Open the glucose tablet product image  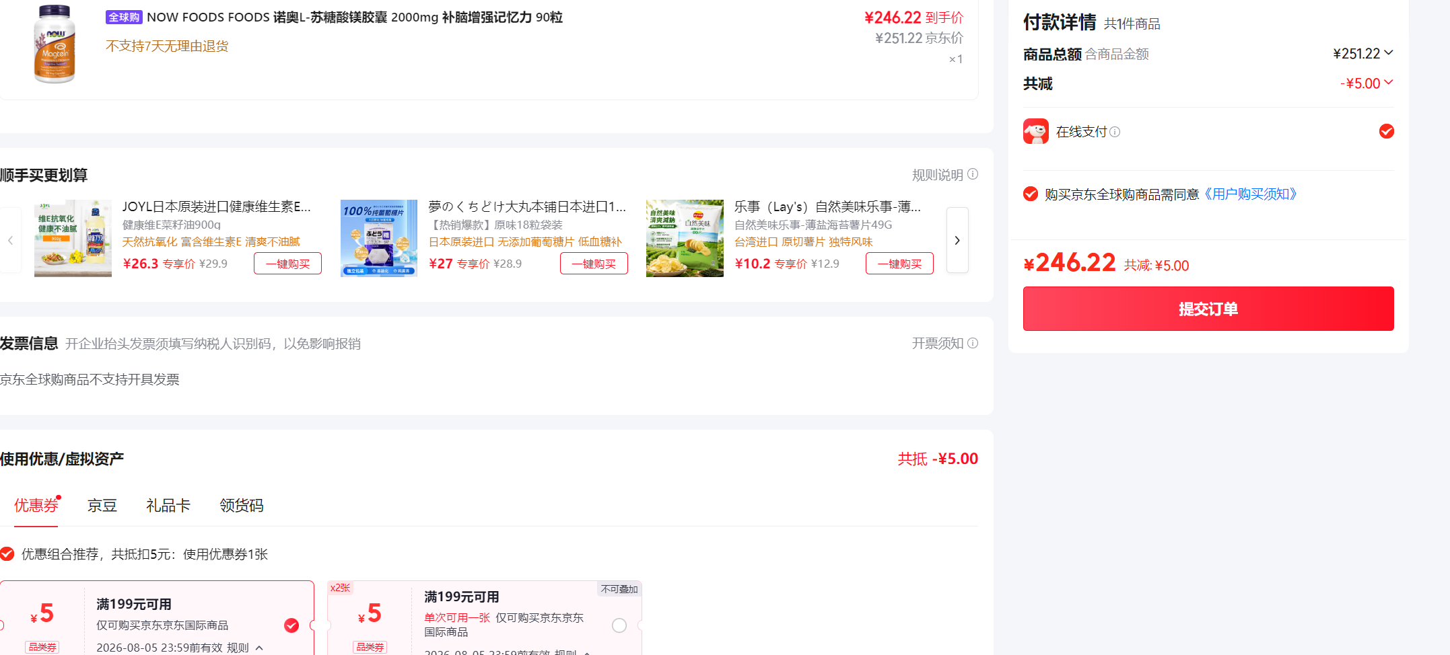(379, 238)
